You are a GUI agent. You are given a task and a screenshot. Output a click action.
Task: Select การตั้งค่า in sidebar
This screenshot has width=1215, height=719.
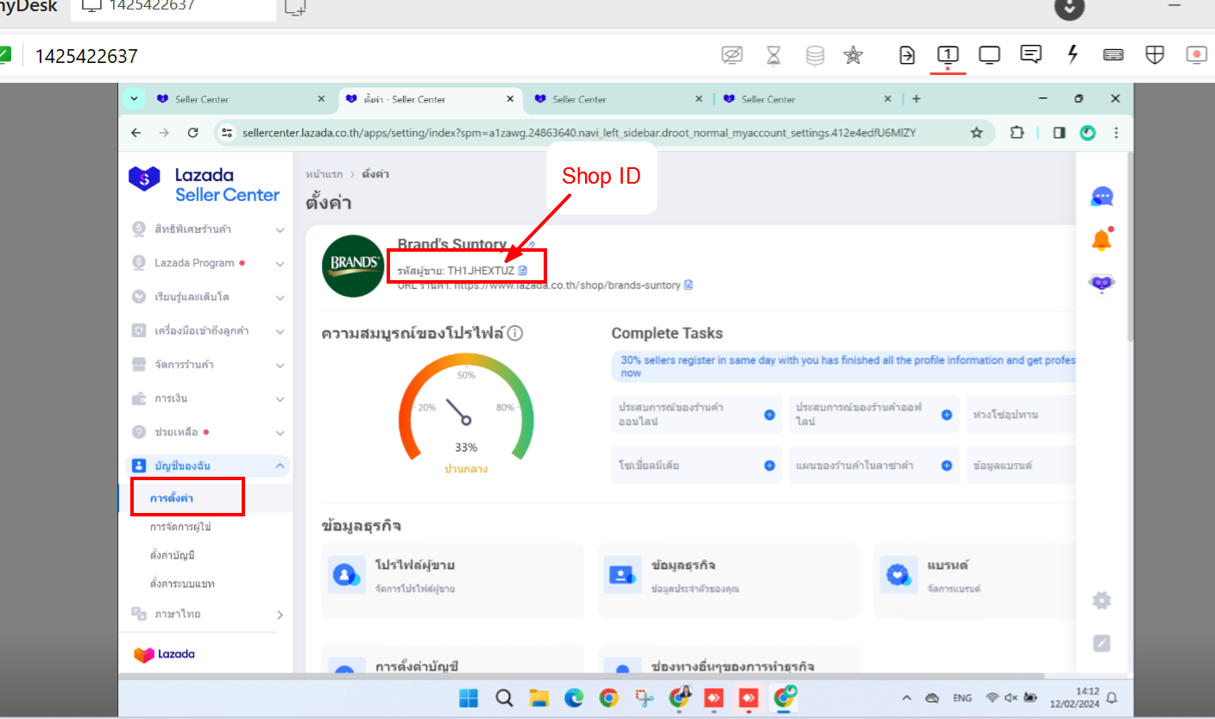[x=172, y=498]
